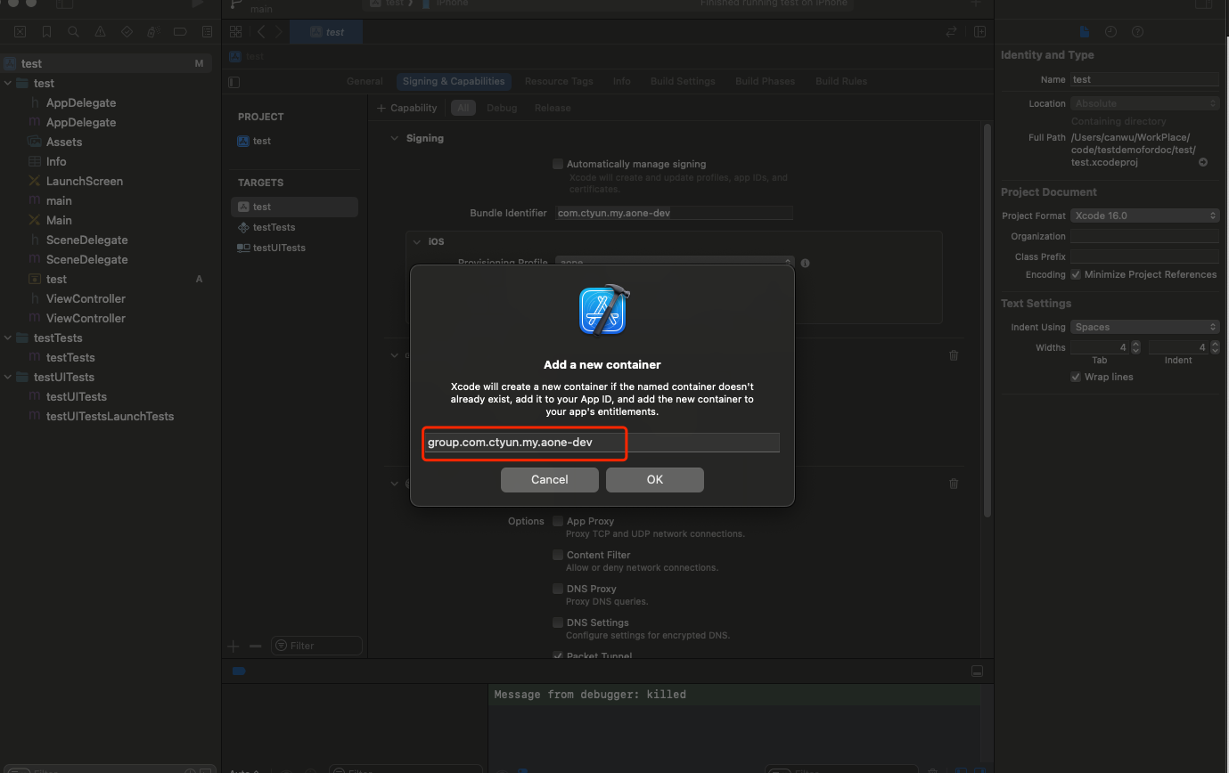Confirm the new container with OK

(655, 479)
